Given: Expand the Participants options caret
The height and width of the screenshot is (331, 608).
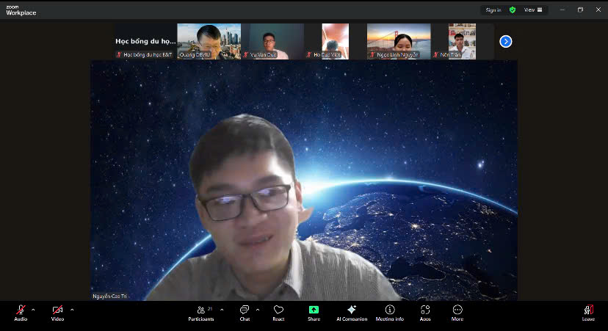Looking at the screenshot, I should [222, 310].
